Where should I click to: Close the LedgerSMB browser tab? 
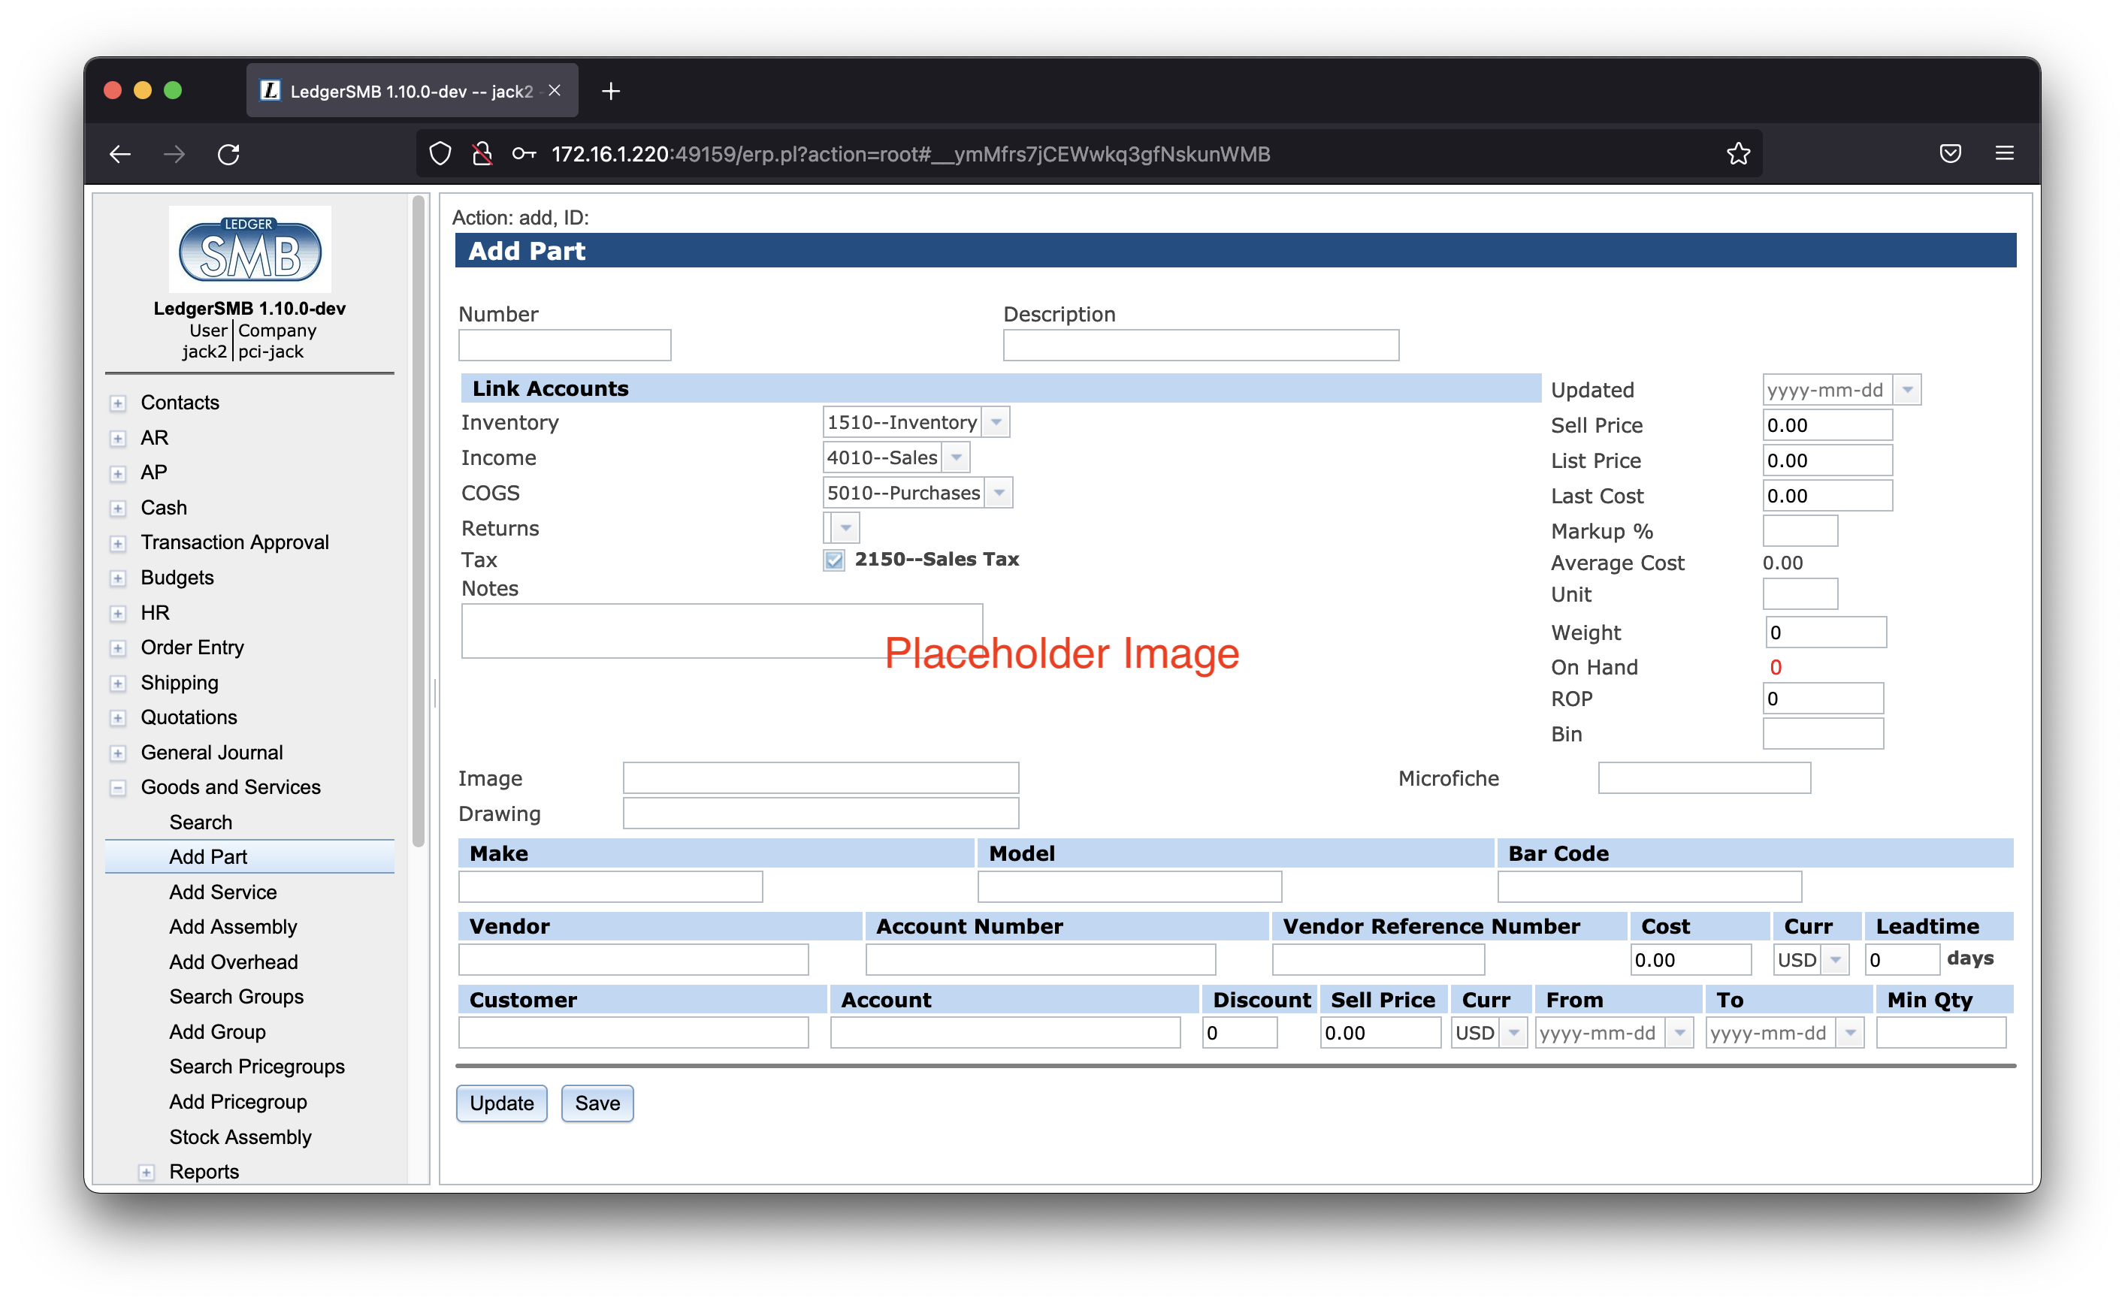[555, 91]
